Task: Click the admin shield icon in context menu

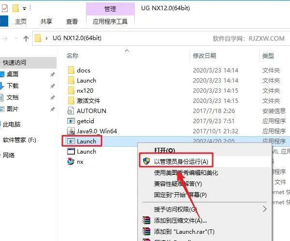Action: (146, 161)
